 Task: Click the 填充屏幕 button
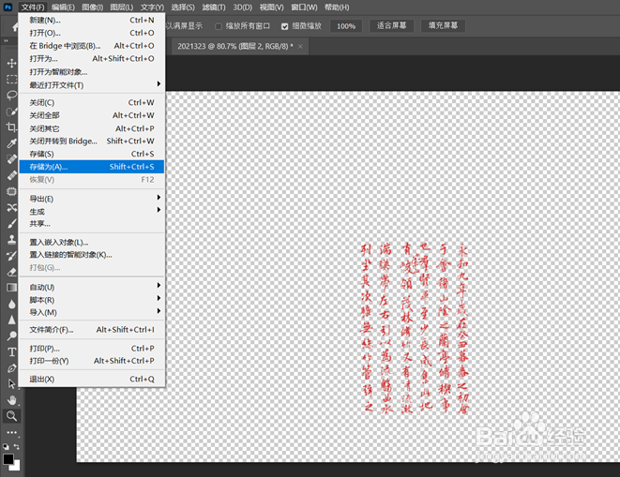pyautogui.click(x=443, y=25)
